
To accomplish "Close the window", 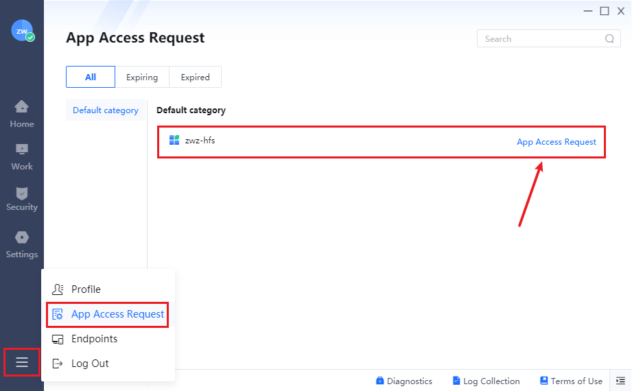I will [x=621, y=11].
